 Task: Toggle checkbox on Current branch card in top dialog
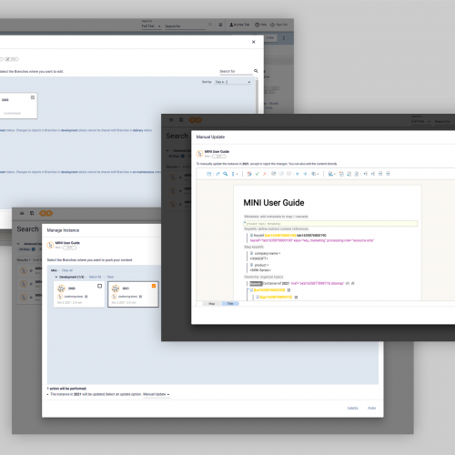(33, 97)
